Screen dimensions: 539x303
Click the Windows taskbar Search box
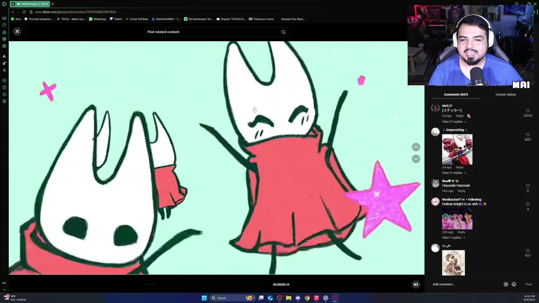232,298
